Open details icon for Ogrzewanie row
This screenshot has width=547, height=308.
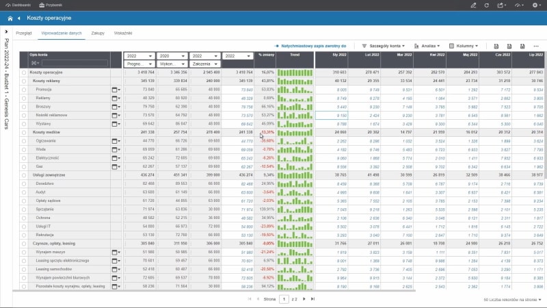pos(116,141)
